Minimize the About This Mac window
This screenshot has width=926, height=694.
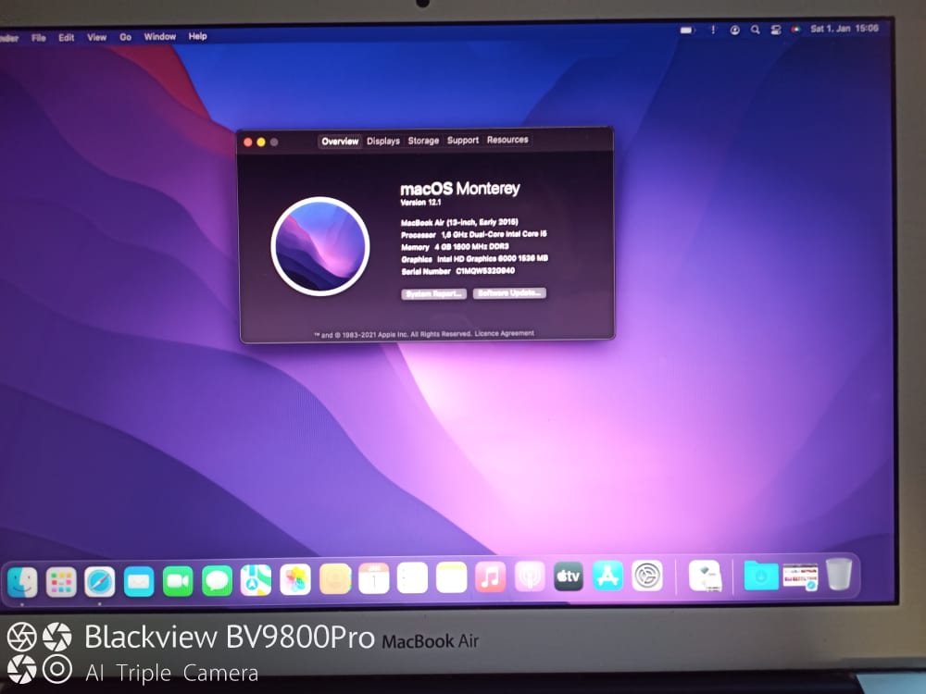click(261, 143)
